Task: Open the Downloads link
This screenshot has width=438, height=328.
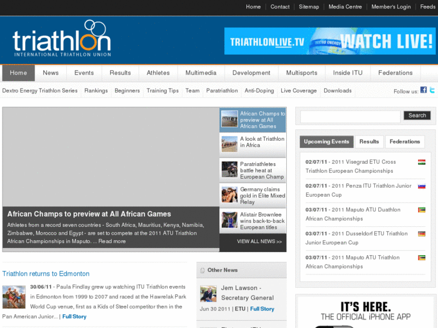Action: (x=337, y=91)
